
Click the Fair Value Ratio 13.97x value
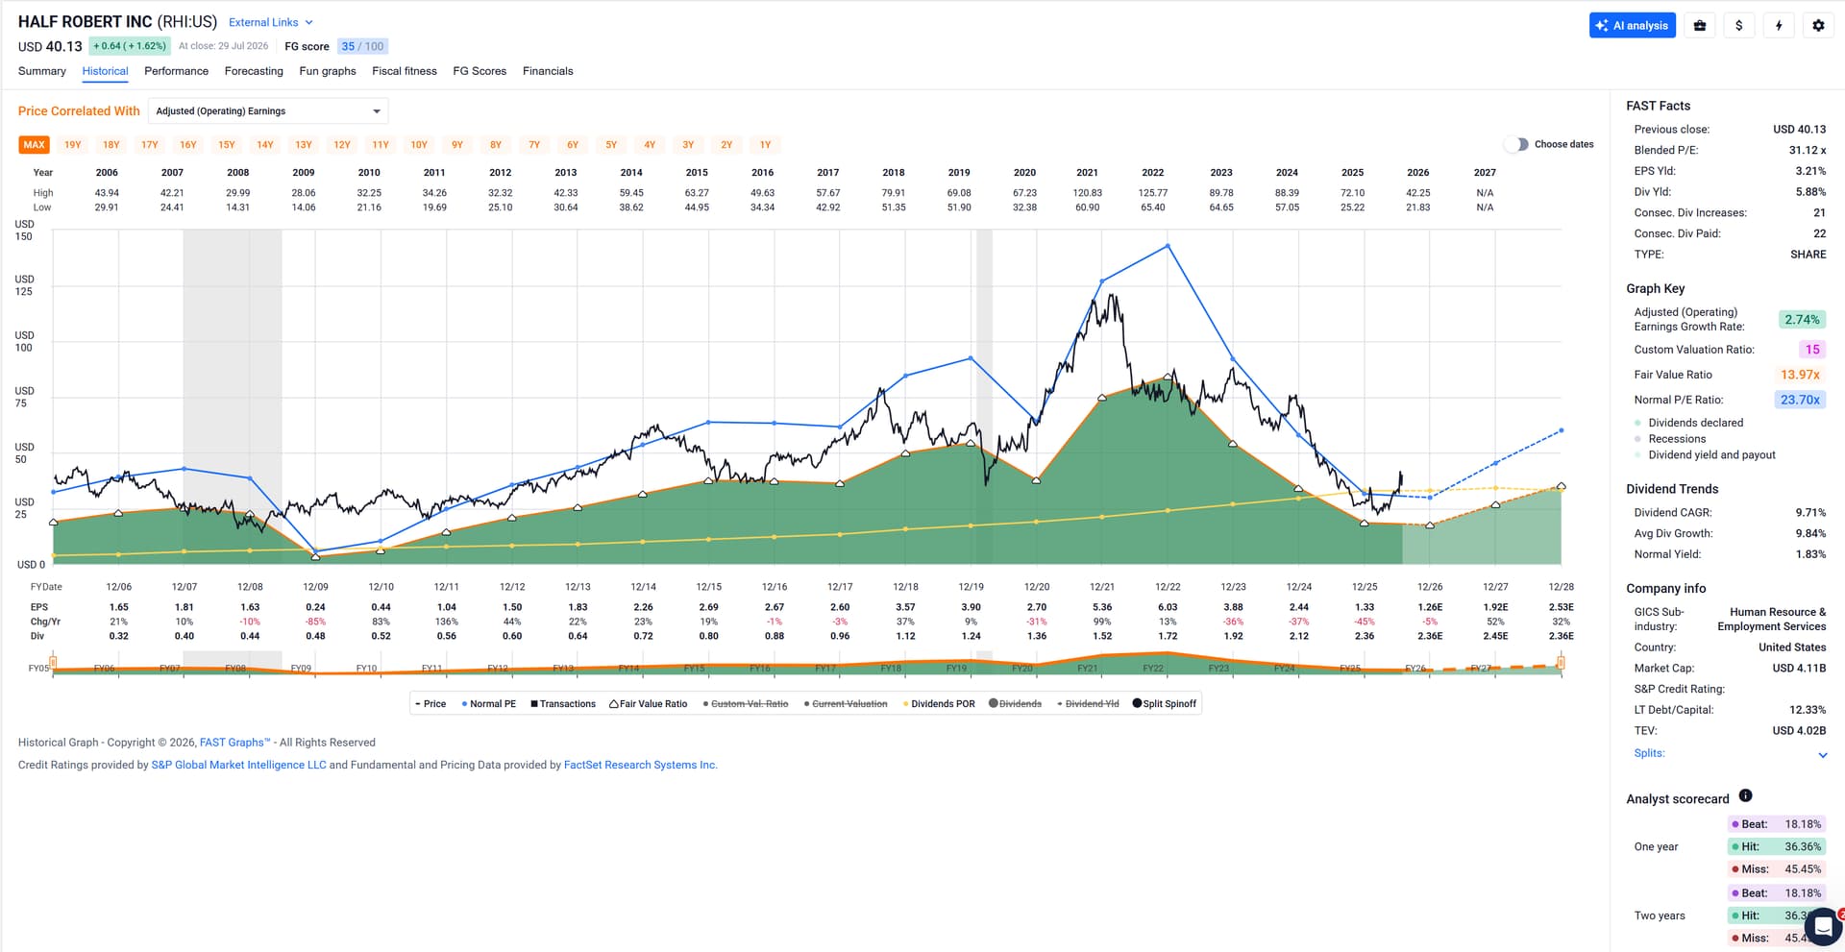(x=1800, y=375)
